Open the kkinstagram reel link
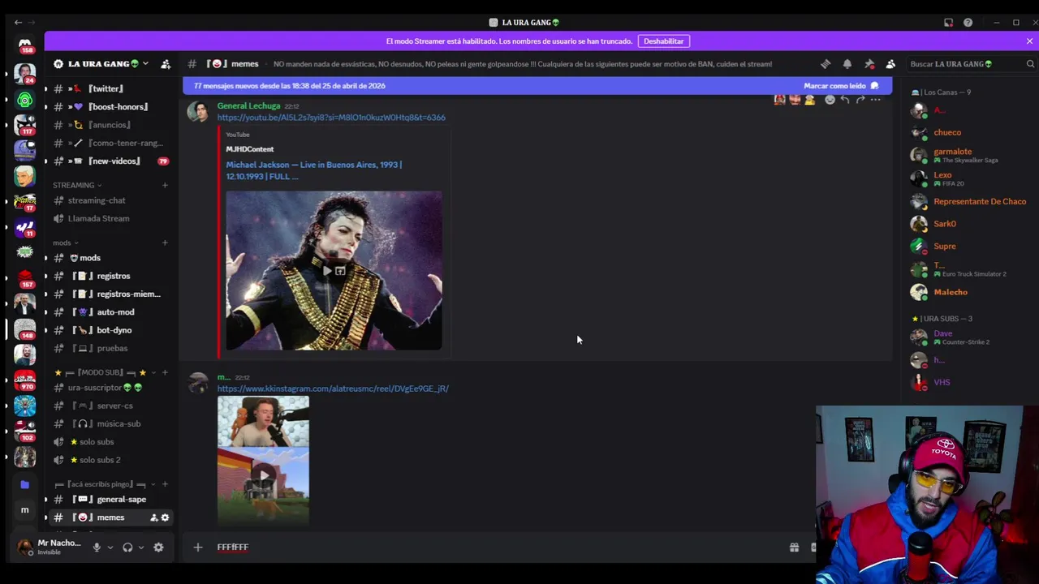Viewport: 1039px width, 584px height. 333,389
